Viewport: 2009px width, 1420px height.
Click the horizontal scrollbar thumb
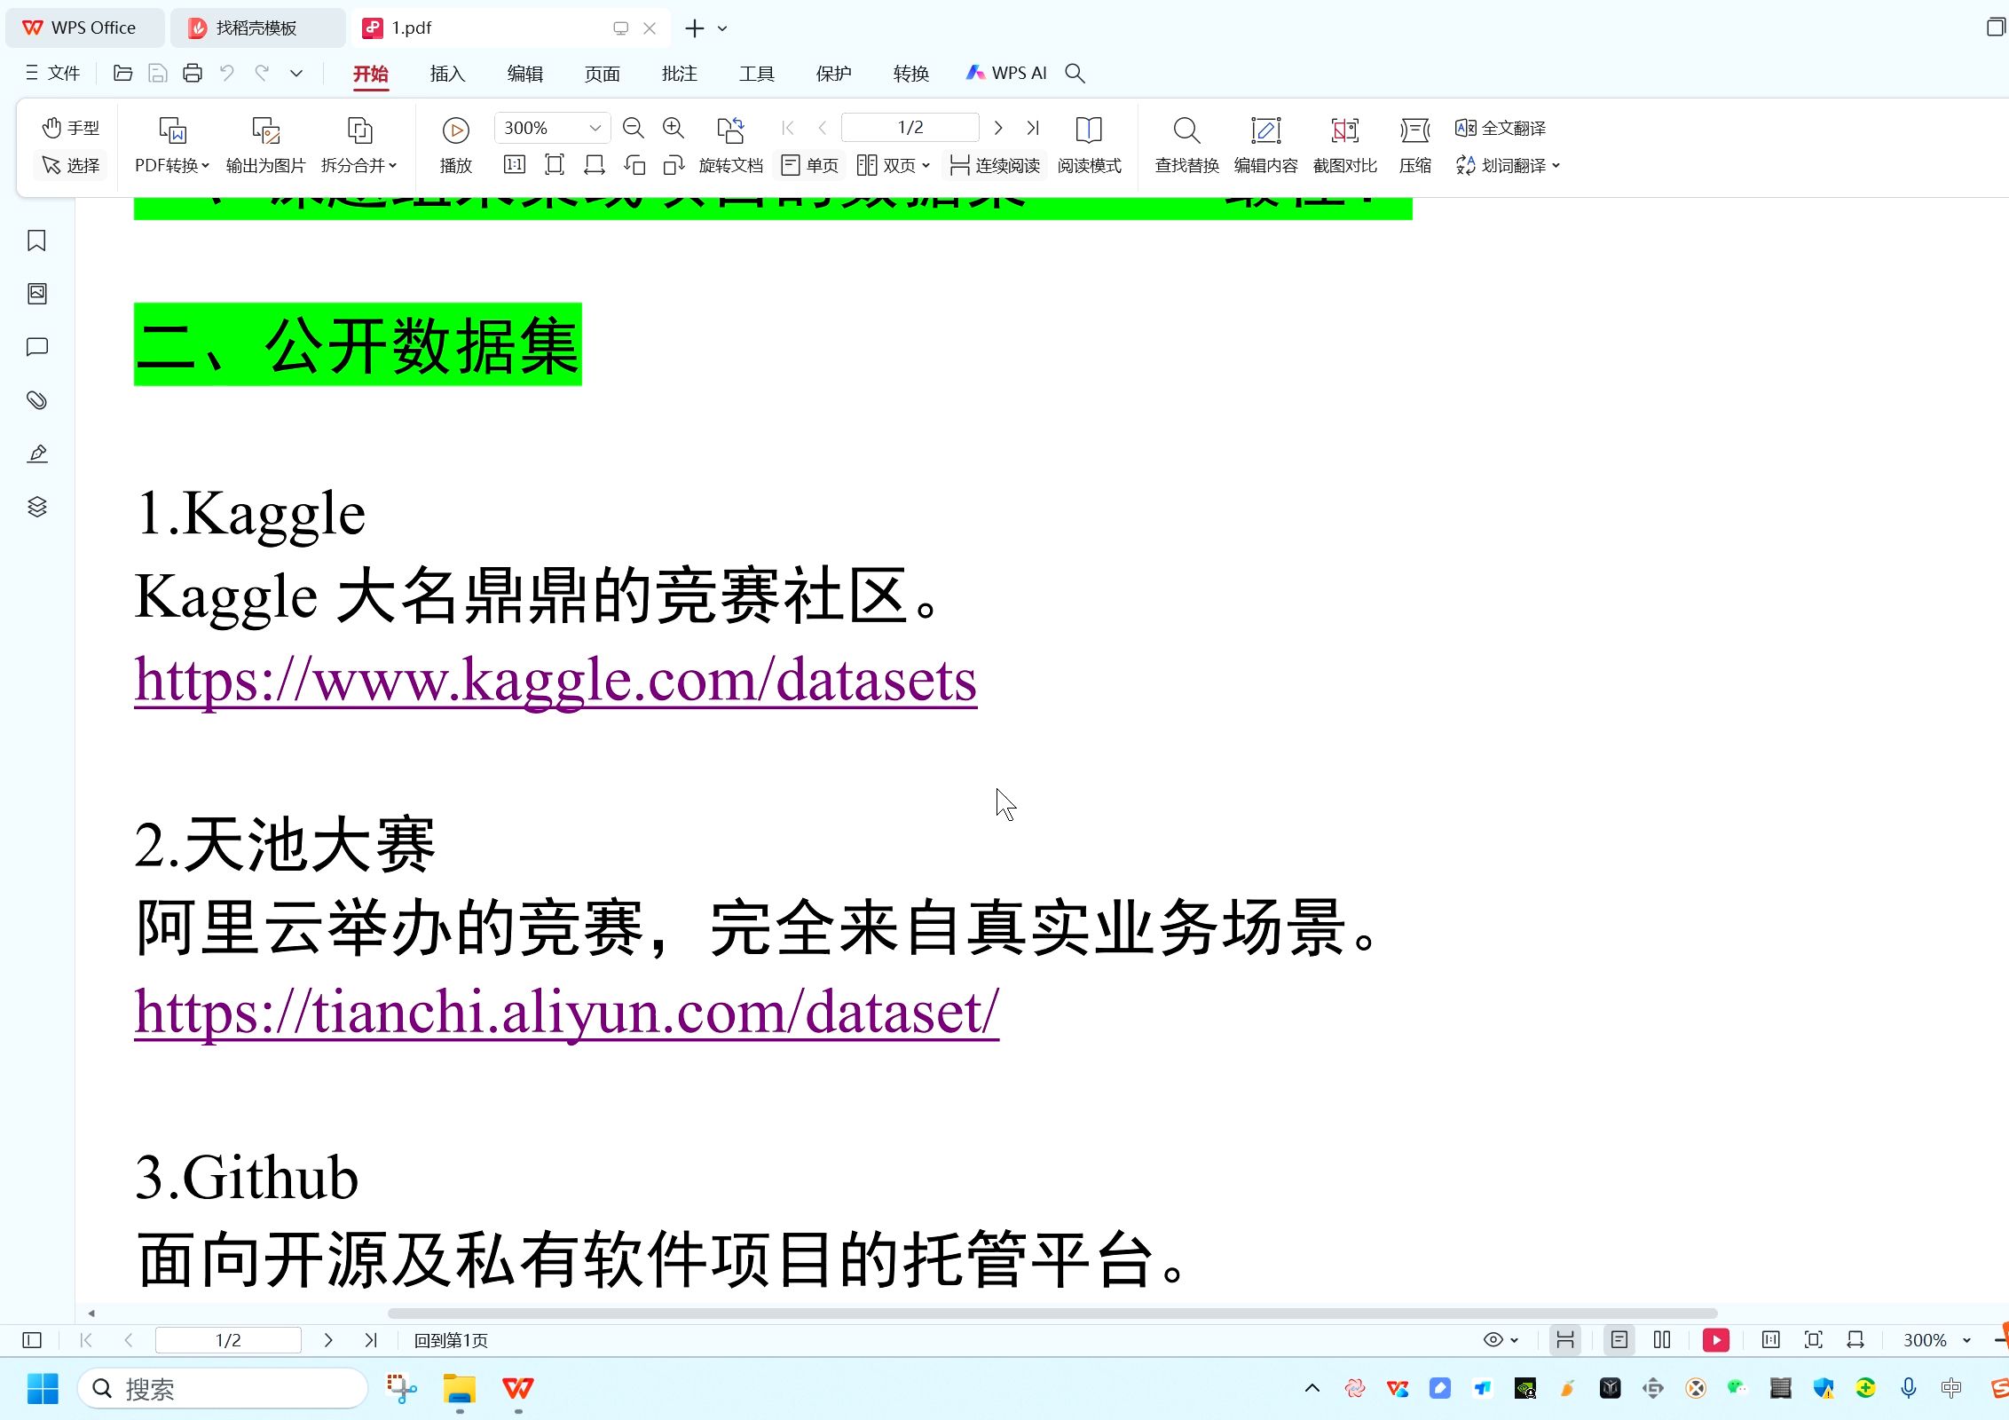click(x=1052, y=1313)
